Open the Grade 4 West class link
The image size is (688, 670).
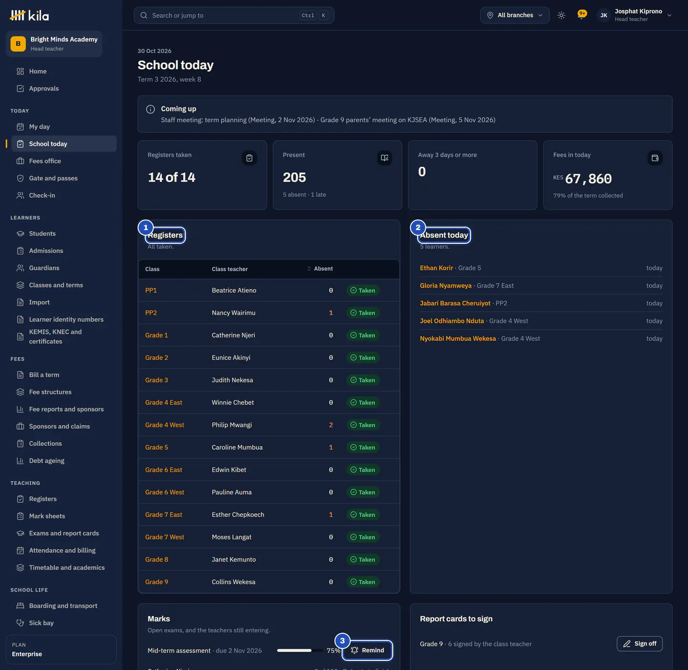pos(165,425)
